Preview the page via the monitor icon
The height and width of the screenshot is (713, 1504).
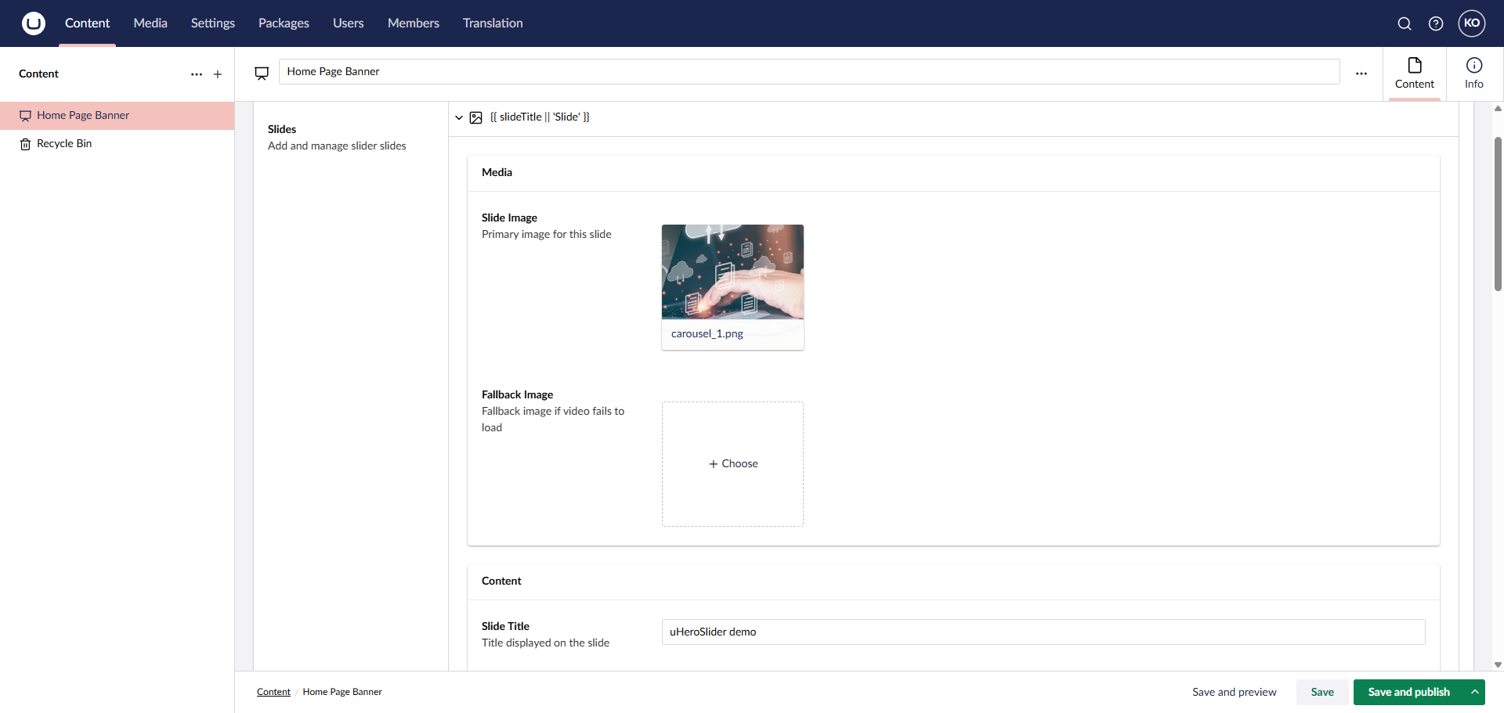click(x=262, y=72)
